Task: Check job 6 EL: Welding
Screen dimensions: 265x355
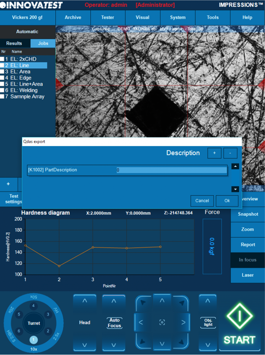Action: (x=2, y=90)
